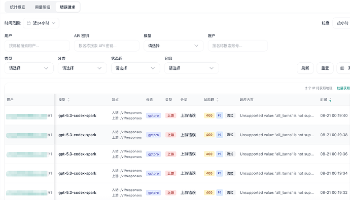The height and width of the screenshot is (200, 350).
Task: Click 上游 tag in 00:19:40 row
Action: click(170, 115)
